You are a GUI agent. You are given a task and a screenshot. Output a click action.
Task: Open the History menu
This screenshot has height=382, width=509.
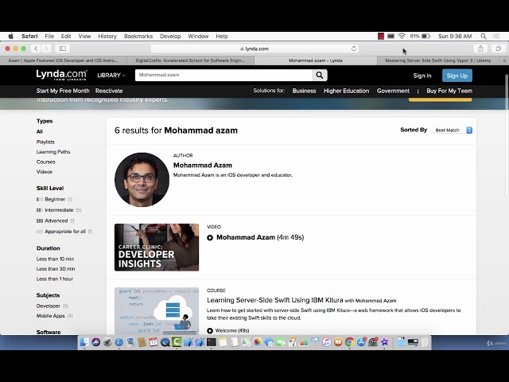click(107, 36)
